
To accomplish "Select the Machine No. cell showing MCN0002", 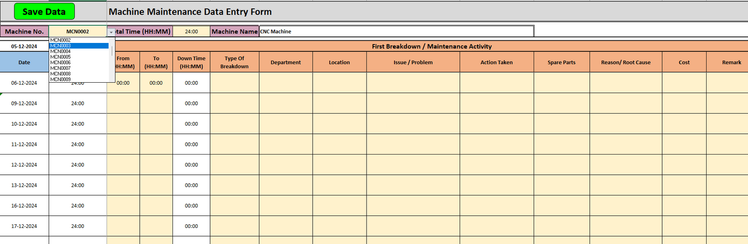I will pyautogui.click(x=78, y=32).
